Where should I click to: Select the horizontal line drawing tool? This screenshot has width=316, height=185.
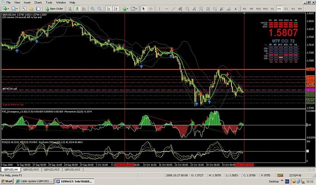coord(166,9)
